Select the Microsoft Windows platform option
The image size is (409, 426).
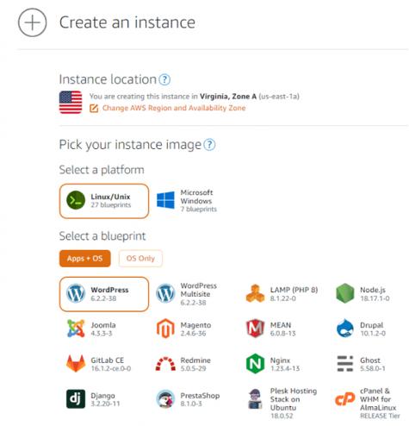(187, 201)
